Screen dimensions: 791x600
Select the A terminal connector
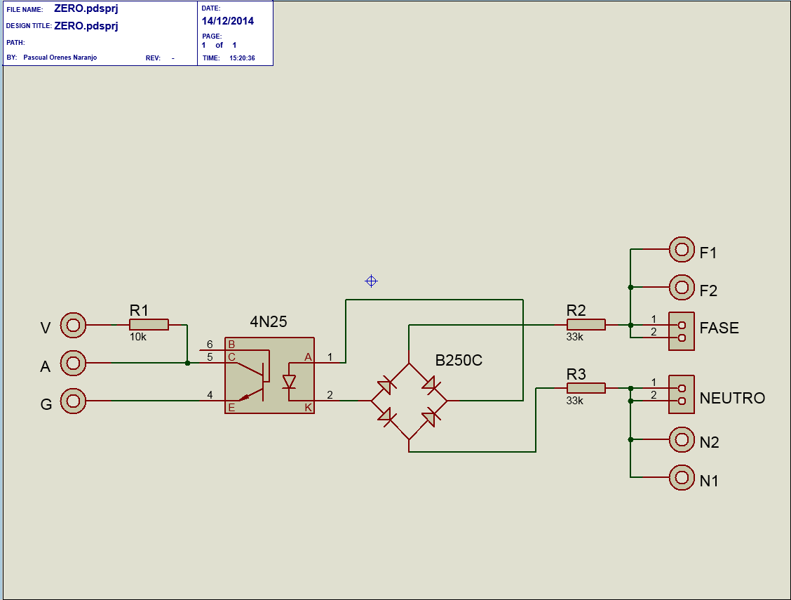(x=73, y=363)
